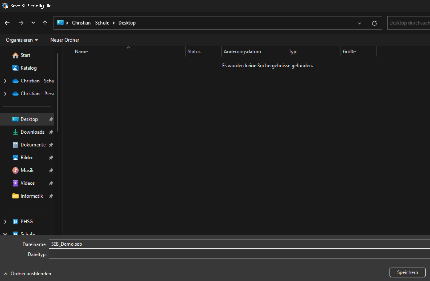
Task: Unpin Bilder using its pin icon
Action: pos(51,158)
